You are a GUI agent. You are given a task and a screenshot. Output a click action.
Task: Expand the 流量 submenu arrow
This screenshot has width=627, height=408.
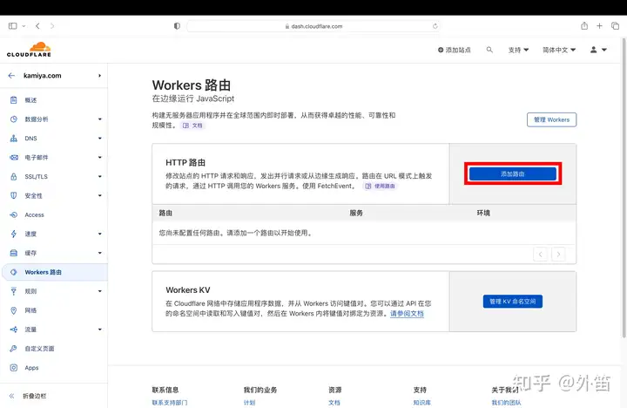[x=100, y=330]
